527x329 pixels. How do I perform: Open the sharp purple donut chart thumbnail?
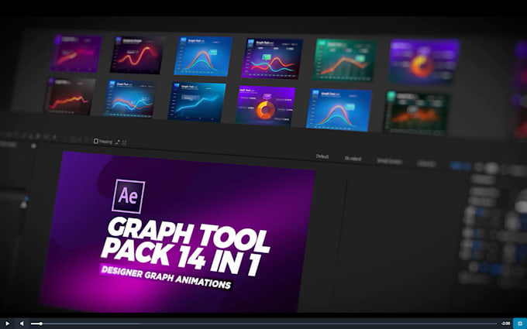[x=265, y=106]
